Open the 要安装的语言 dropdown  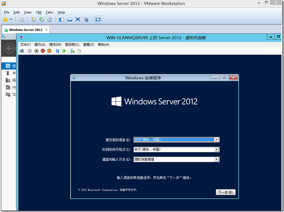pos(216,140)
